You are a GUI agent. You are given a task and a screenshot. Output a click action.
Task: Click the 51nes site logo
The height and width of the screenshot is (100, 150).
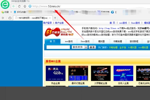(59, 32)
